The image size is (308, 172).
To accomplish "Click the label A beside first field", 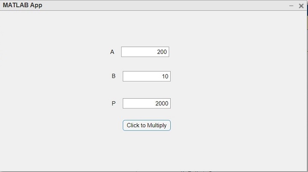I will pos(112,52).
